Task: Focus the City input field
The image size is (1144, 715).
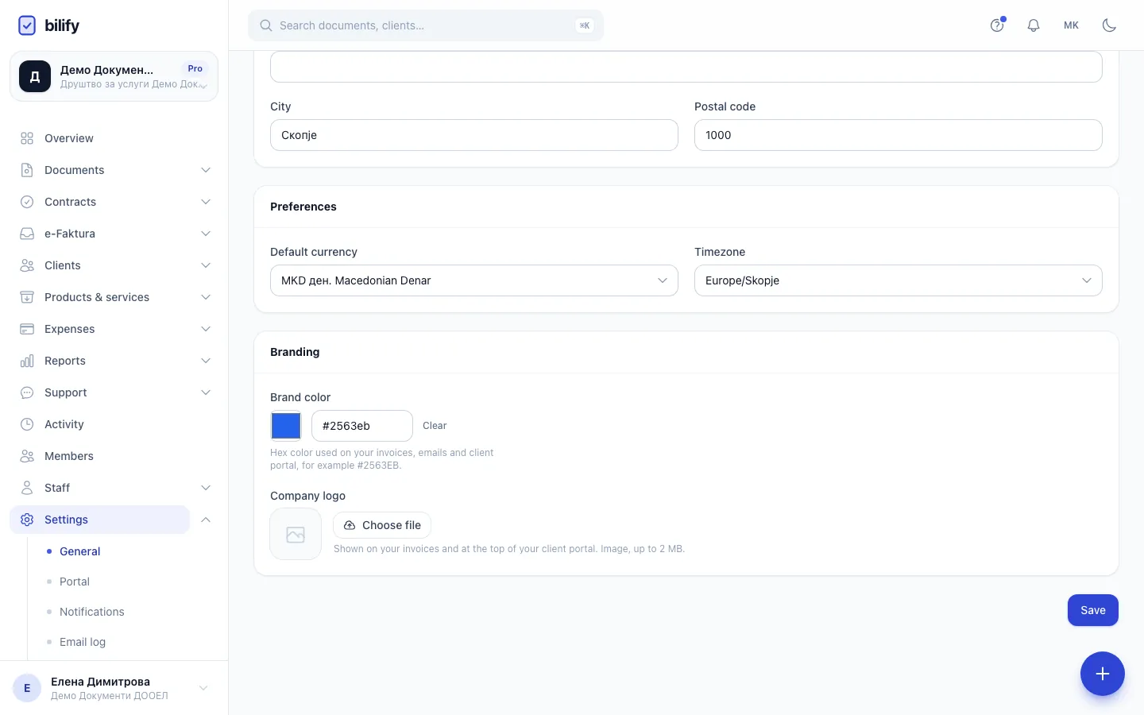Action: (x=474, y=135)
